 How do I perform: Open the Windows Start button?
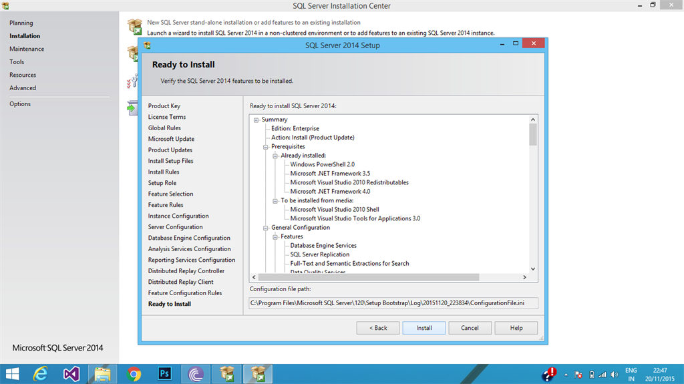(12, 374)
